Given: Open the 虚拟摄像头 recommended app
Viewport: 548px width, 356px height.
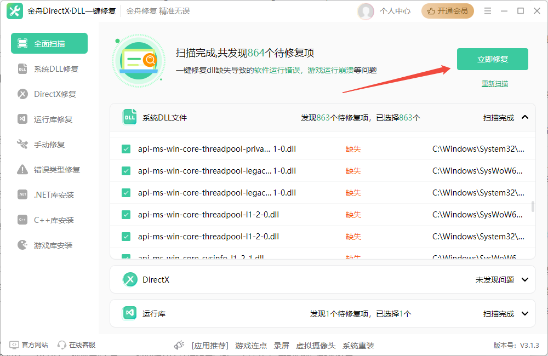Looking at the screenshot, I should [x=316, y=346].
